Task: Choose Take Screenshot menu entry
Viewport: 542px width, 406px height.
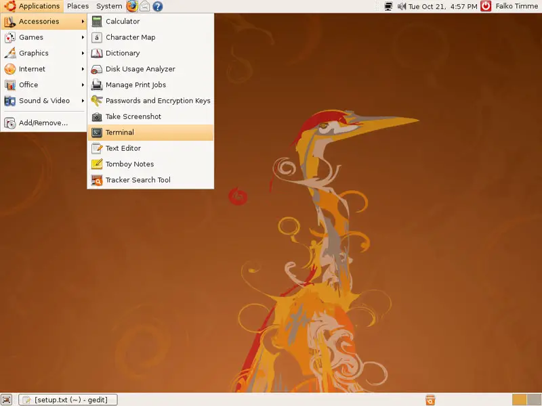Action: point(150,116)
